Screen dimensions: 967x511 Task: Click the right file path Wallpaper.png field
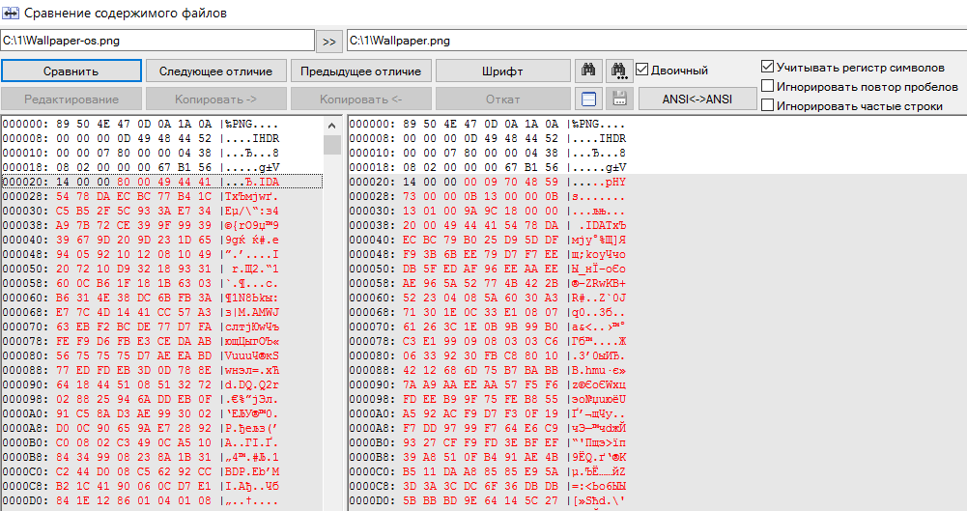point(655,41)
